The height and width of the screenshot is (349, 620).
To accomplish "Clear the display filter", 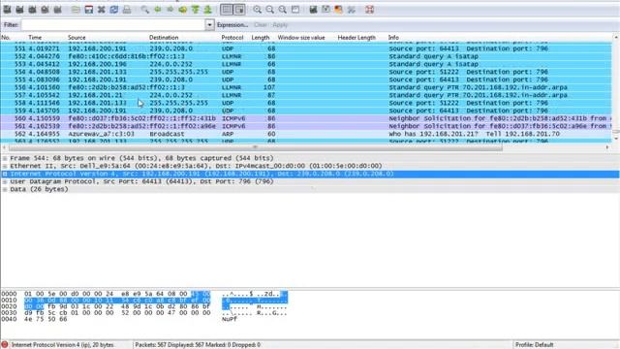I will [261, 25].
